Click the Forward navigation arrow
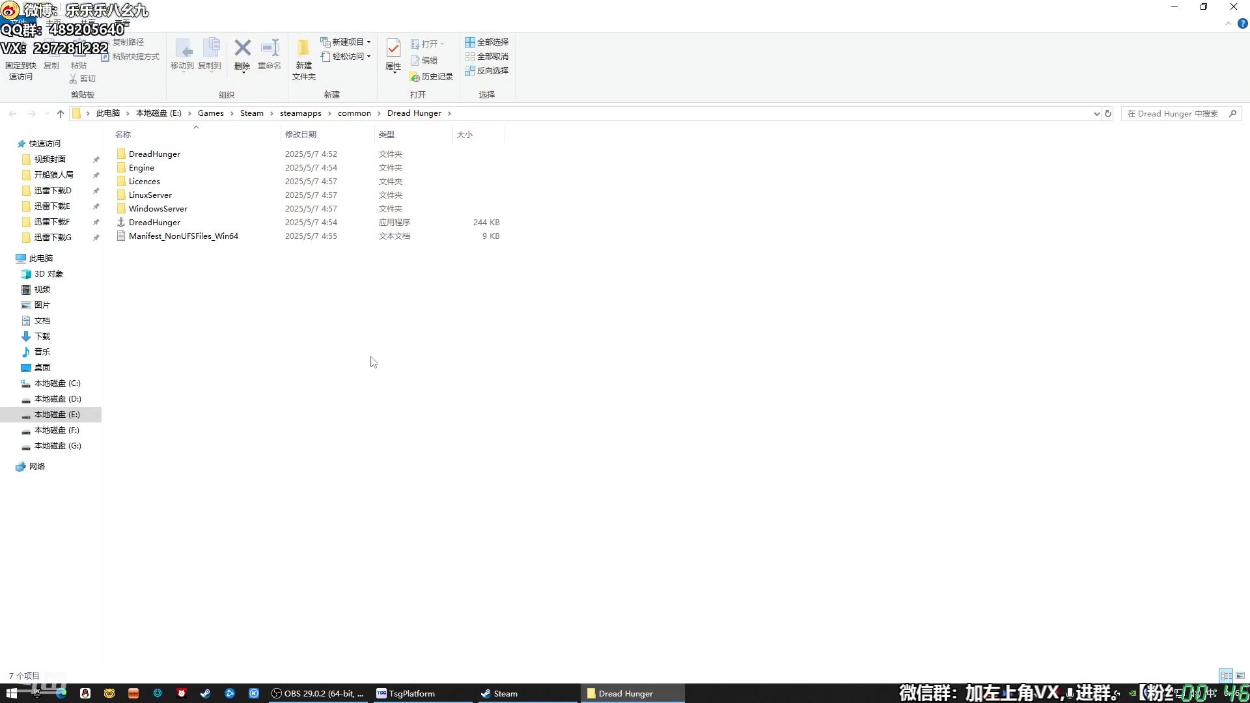Image resolution: width=1250 pixels, height=703 pixels. tap(31, 114)
